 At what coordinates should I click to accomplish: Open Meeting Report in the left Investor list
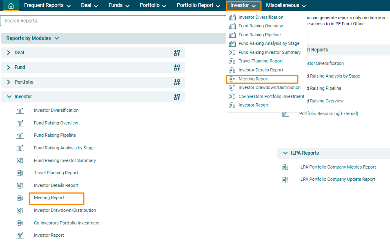click(49, 198)
